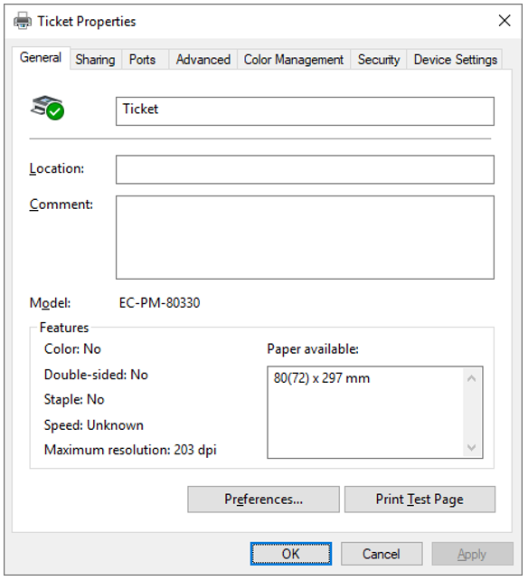Click the Color: No feature text
The width and height of the screenshot is (528, 581).
(x=72, y=349)
